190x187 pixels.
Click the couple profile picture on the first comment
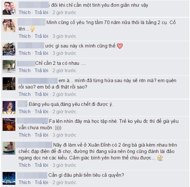[x=9, y=8]
